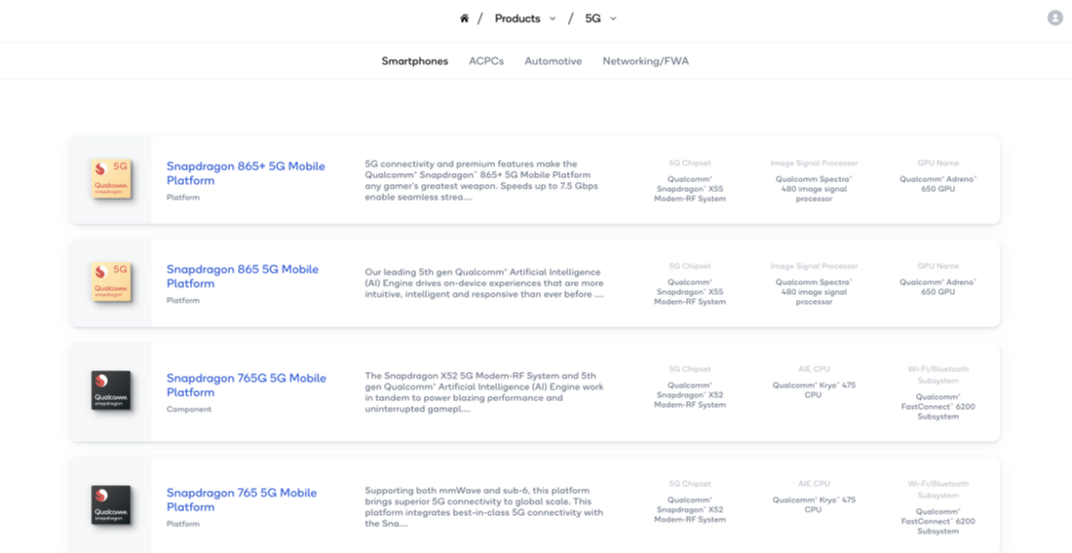This screenshot has width=1072, height=553.
Task: Open the Networking/FWA tab
Action: 645,60
